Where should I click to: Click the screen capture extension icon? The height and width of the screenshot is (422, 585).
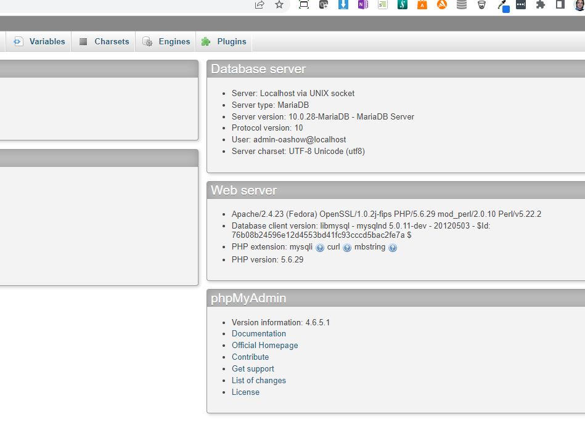point(304,4)
